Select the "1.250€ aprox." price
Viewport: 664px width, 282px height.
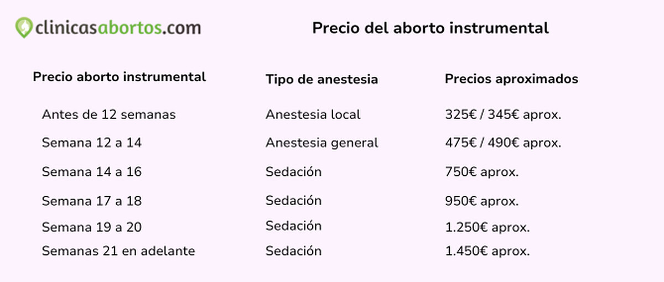[x=487, y=227]
